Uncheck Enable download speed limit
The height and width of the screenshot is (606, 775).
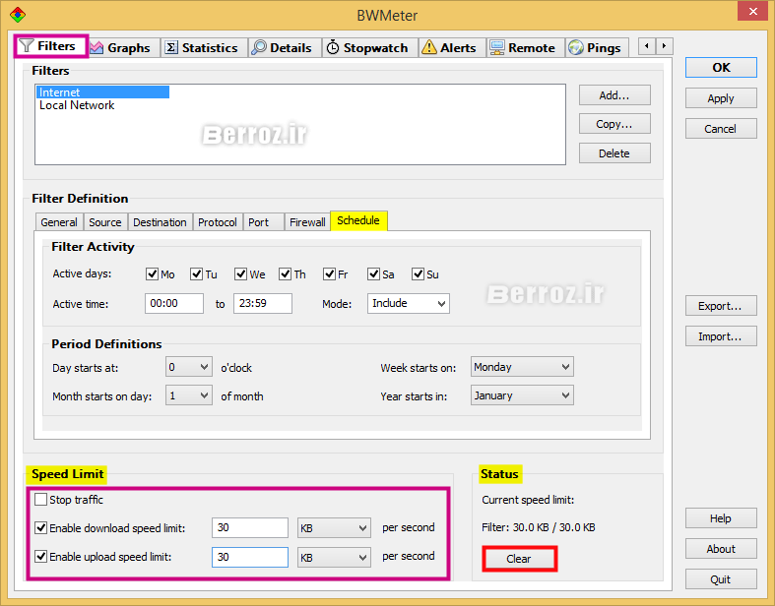(40, 528)
